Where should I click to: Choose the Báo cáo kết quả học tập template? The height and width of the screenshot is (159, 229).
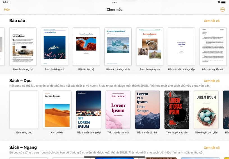(x=181, y=47)
